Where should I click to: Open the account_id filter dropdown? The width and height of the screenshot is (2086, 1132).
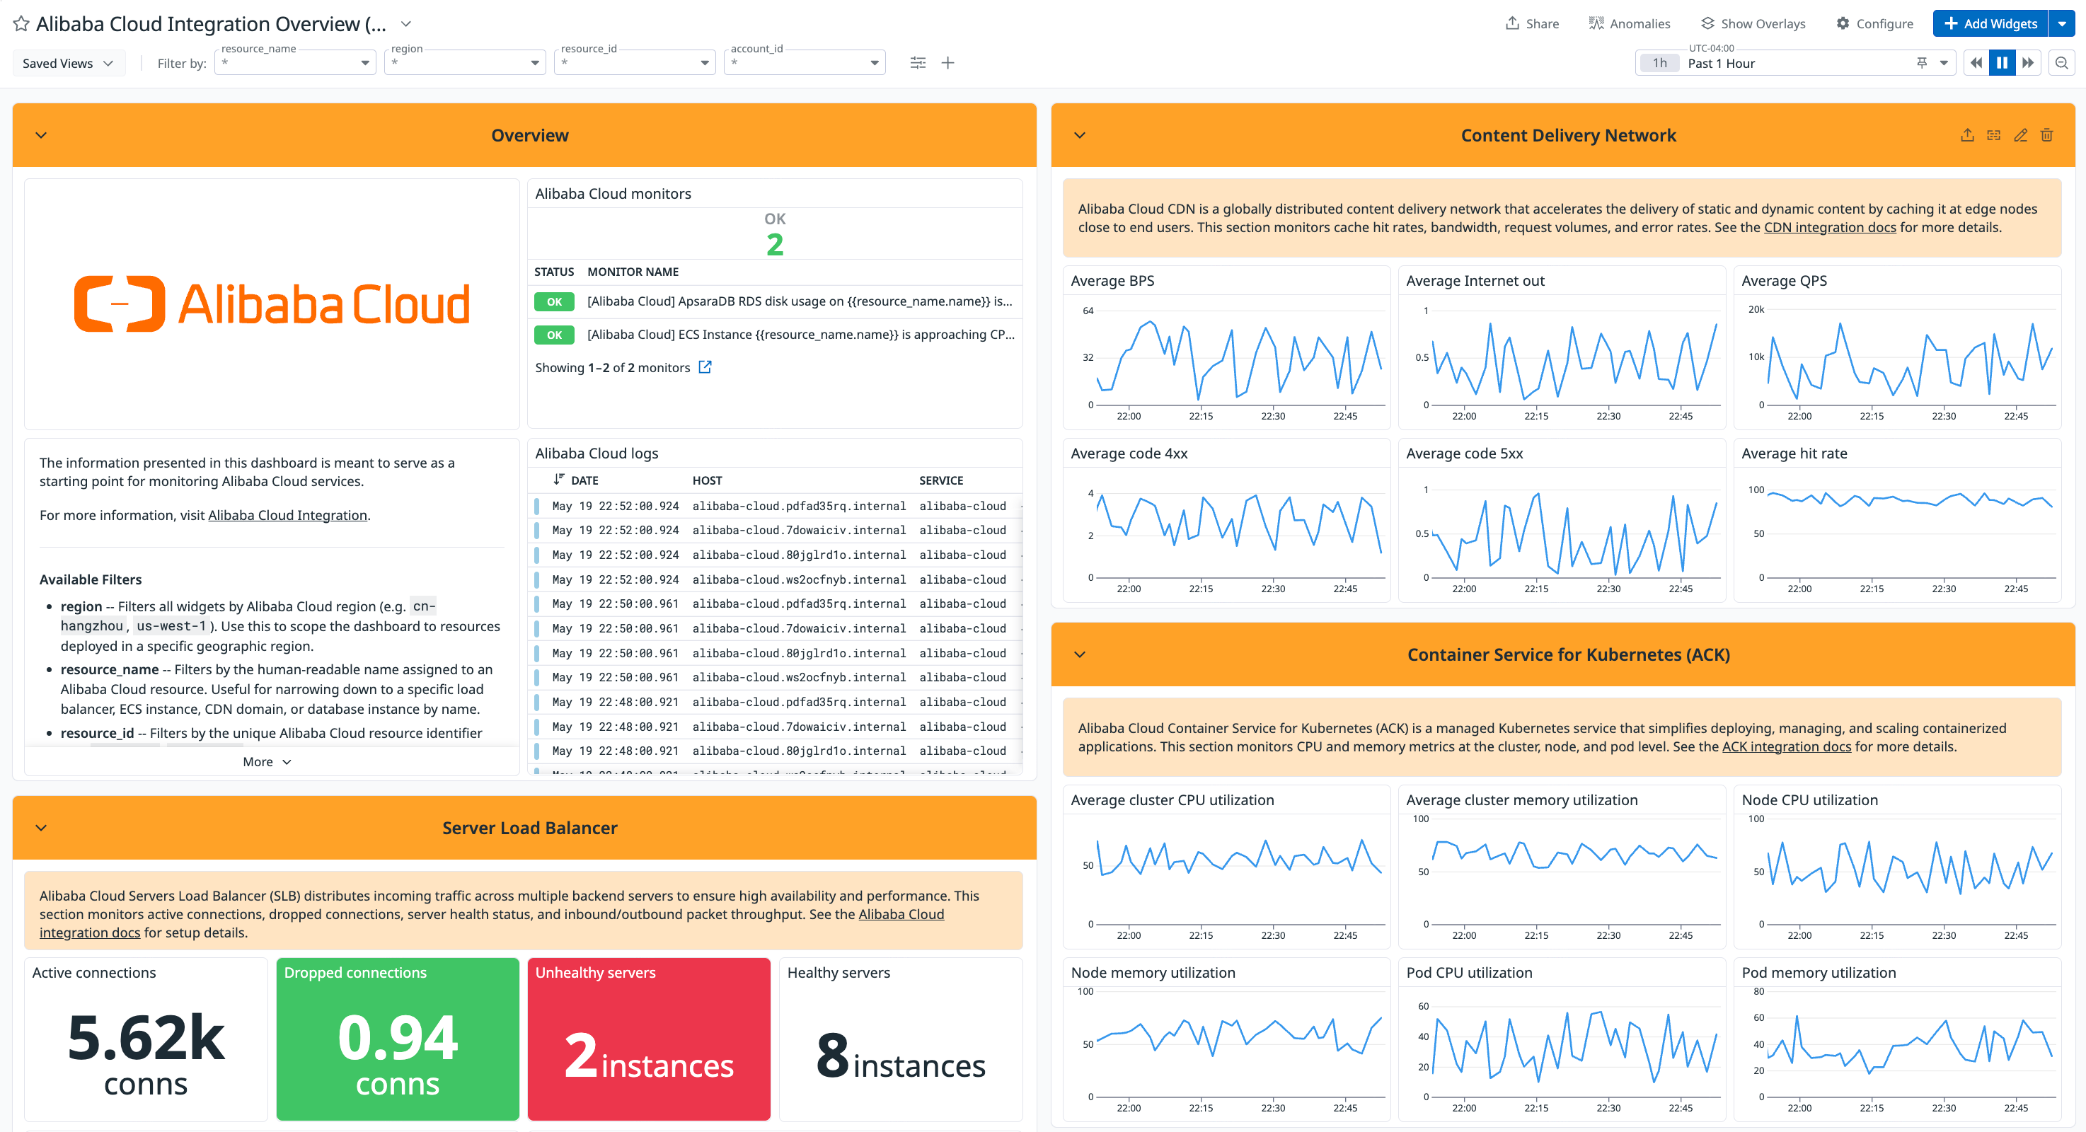pyautogui.click(x=804, y=62)
